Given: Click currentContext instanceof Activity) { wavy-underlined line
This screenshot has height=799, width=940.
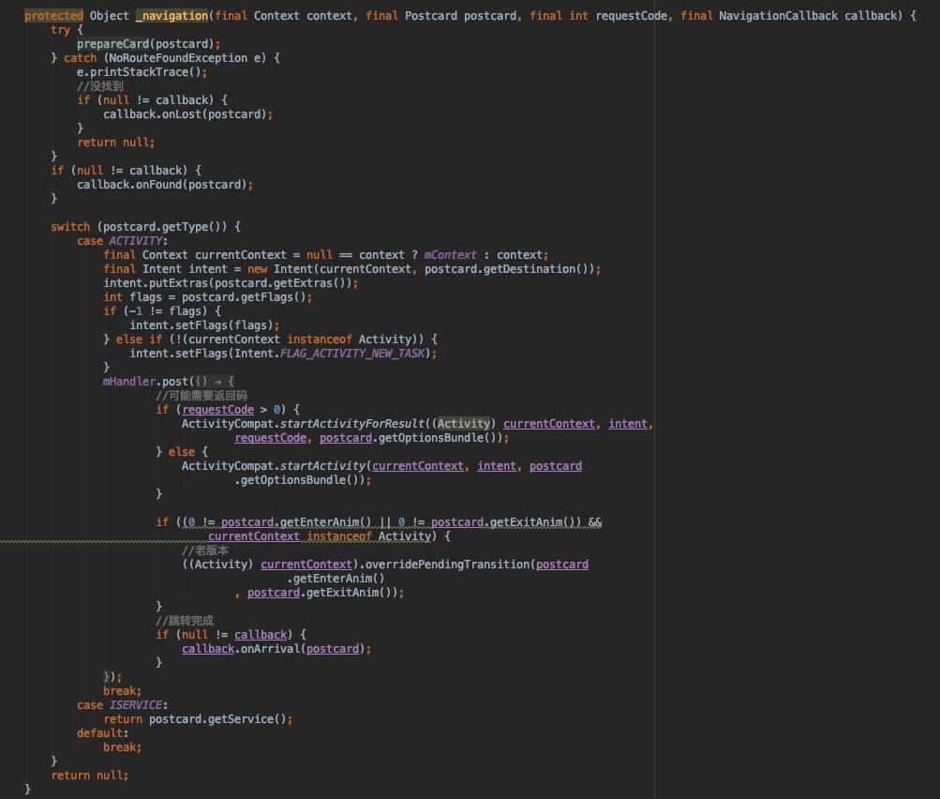Looking at the screenshot, I should point(329,536).
